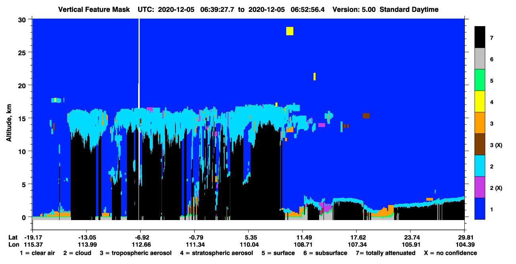Click the y-axis tick label 10

[23, 151]
